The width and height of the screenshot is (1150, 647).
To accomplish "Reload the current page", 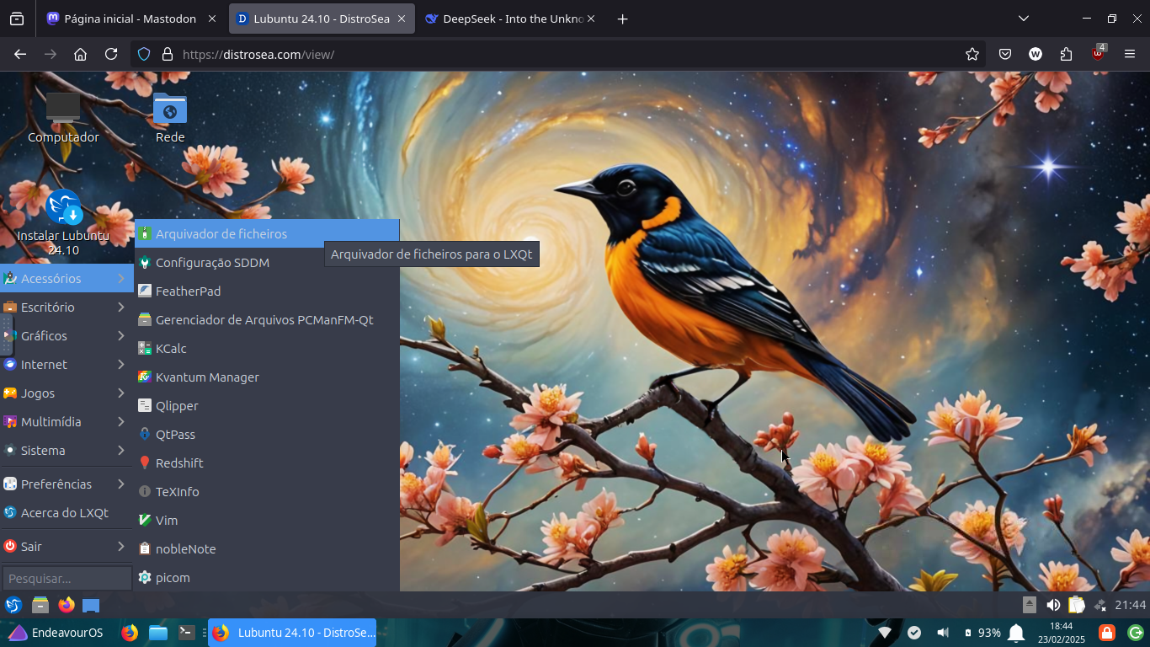I will 111,54.
